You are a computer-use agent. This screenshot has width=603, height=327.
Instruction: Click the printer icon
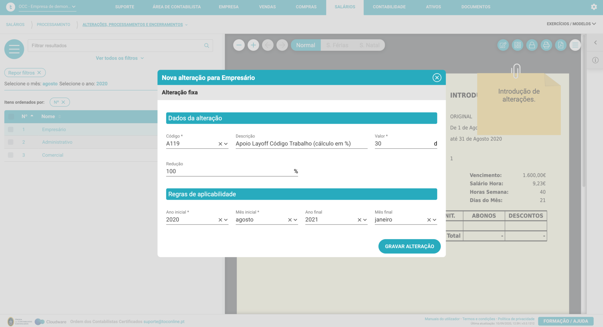pyautogui.click(x=546, y=45)
